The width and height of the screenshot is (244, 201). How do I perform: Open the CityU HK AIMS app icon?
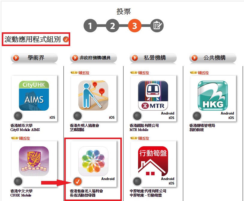coord(34,95)
